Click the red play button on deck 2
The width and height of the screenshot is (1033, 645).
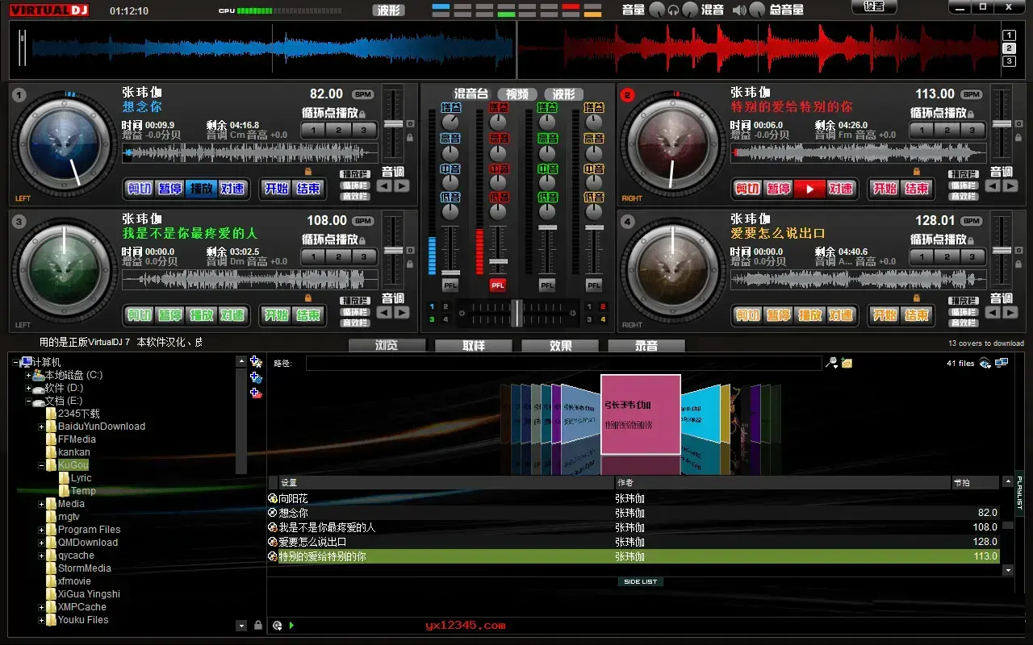click(x=809, y=189)
